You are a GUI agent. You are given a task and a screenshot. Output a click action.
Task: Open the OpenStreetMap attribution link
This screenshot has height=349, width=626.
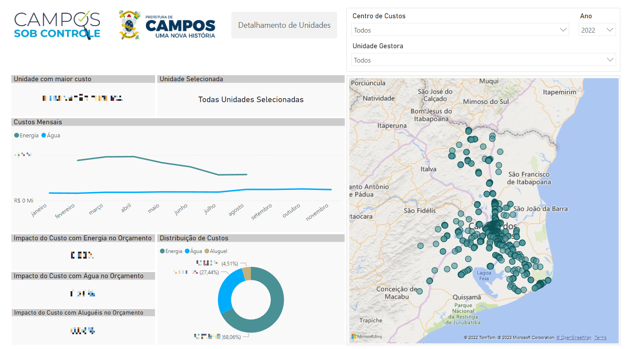[x=575, y=338]
